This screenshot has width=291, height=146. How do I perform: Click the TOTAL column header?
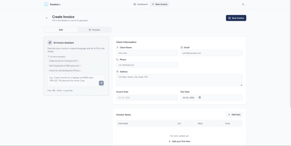(227, 124)
